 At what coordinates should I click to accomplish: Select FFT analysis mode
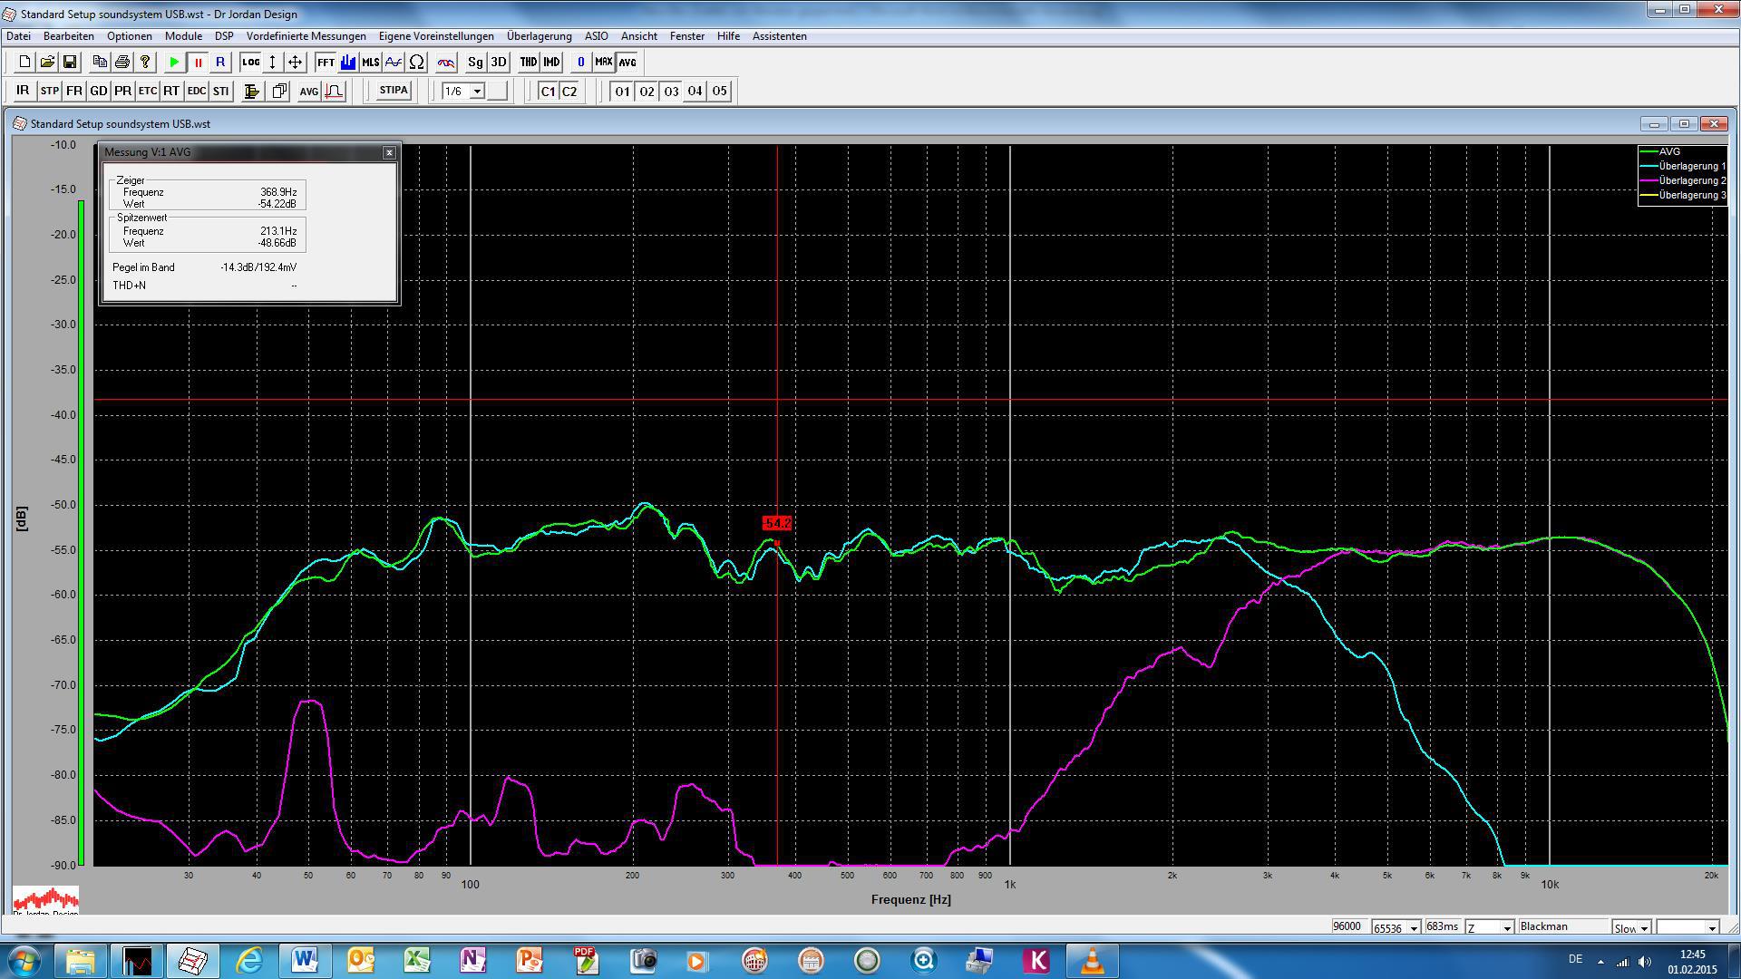click(x=326, y=63)
